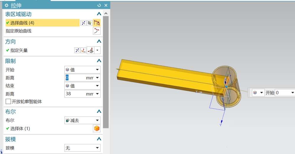Open the vector dialog icon beside 指定矢量

click(83, 50)
